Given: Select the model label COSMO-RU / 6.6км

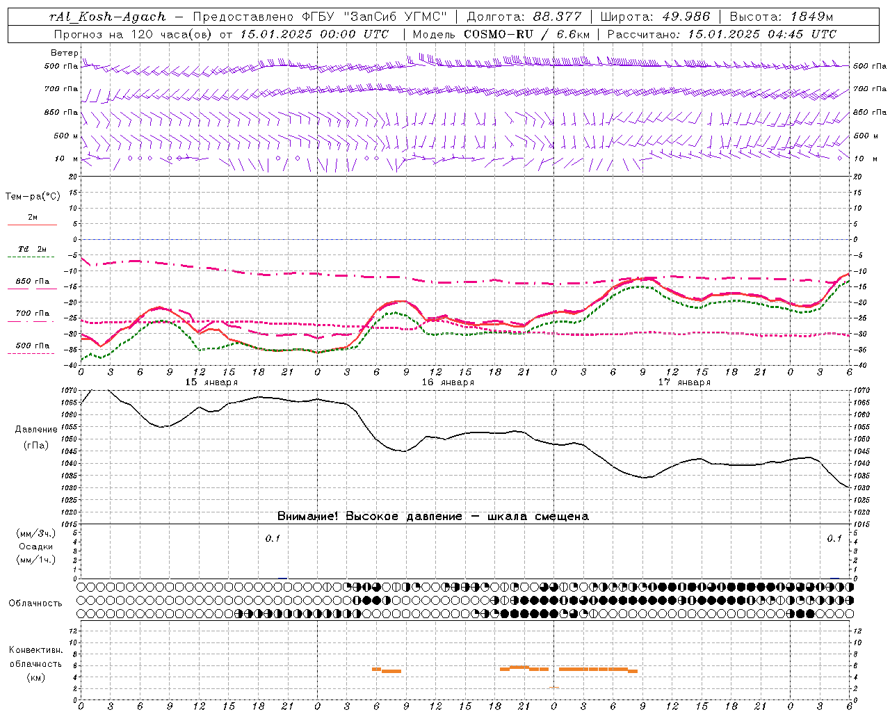Looking at the screenshot, I should coord(527,34).
